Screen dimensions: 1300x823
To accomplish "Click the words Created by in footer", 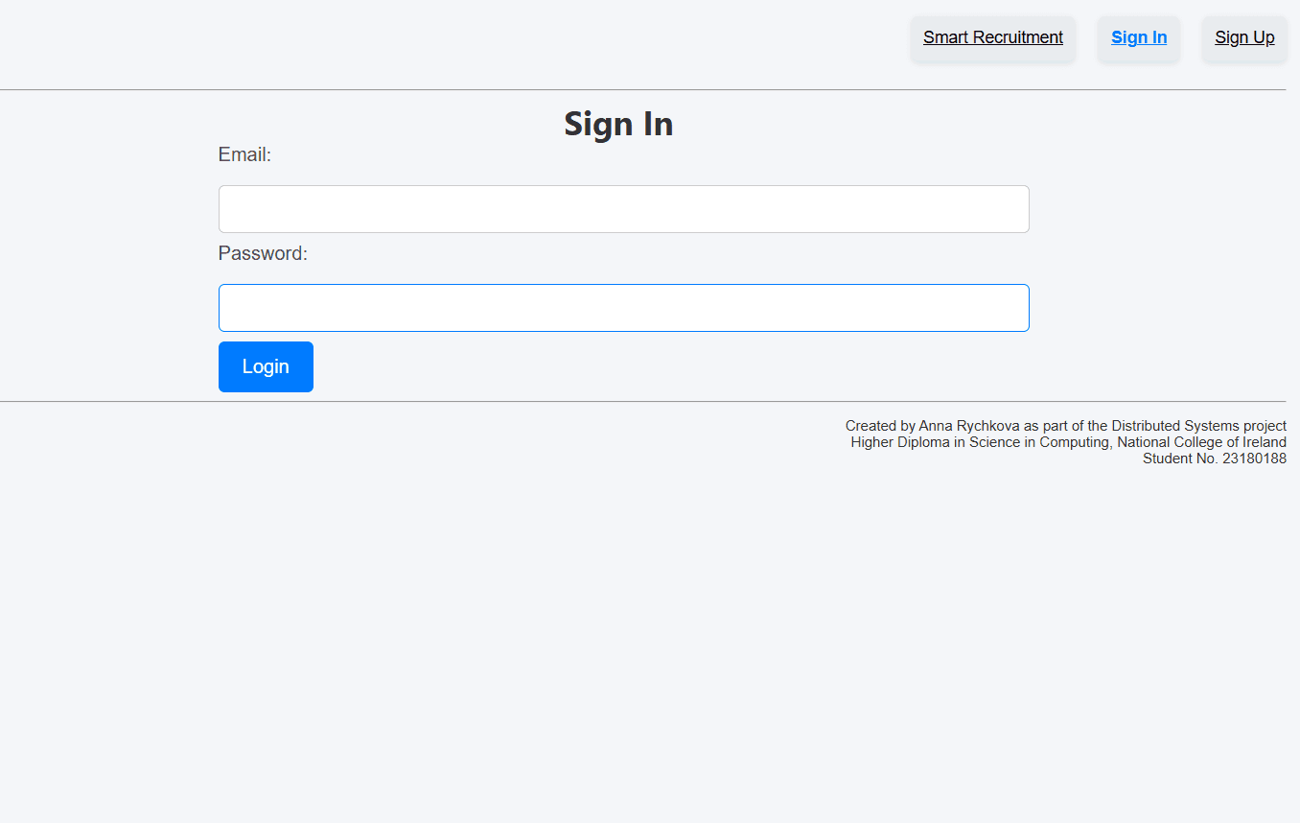I will click(x=879, y=426).
